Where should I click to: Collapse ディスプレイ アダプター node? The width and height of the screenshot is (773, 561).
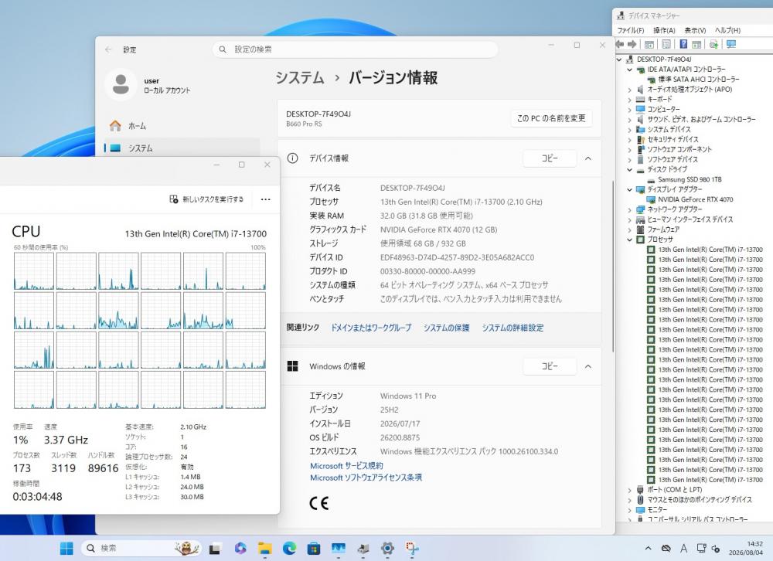tap(629, 190)
